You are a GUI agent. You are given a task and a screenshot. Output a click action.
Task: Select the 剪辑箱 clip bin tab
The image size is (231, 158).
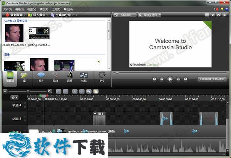click(10, 79)
